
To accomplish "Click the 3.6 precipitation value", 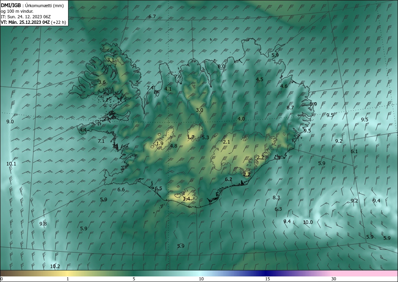I will pos(102,82).
